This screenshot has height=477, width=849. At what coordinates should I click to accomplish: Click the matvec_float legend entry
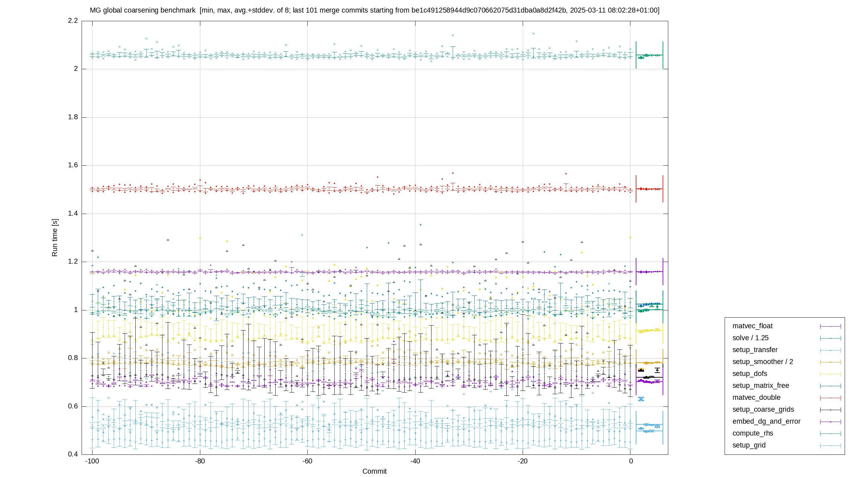click(752, 326)
